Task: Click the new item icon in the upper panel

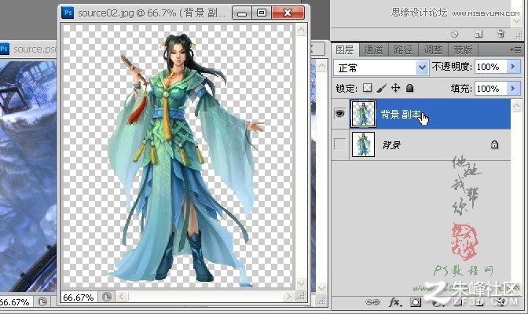Action: click(x=478, y=34)
